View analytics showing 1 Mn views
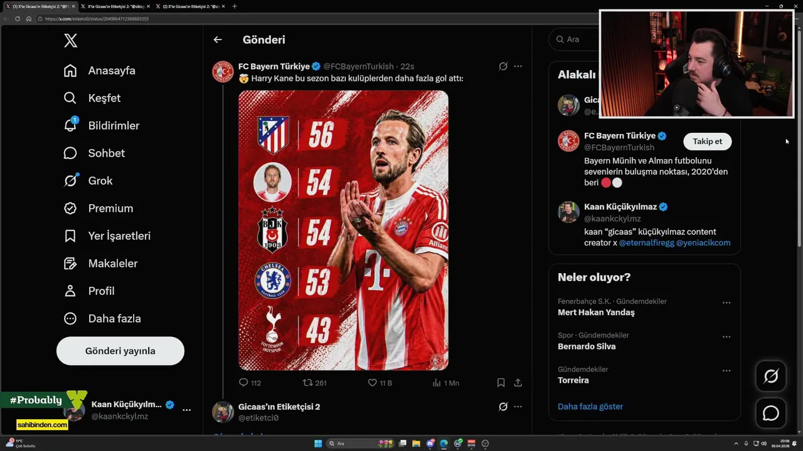This screenshot has width=803, height=451. 445,383
